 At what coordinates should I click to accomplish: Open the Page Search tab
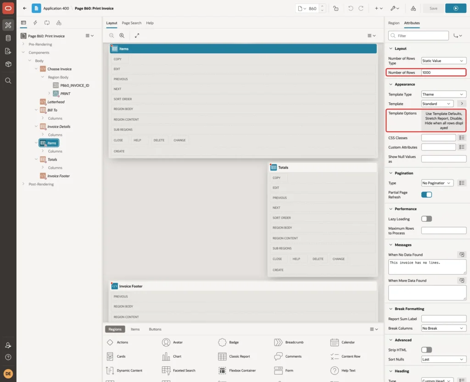131,23
